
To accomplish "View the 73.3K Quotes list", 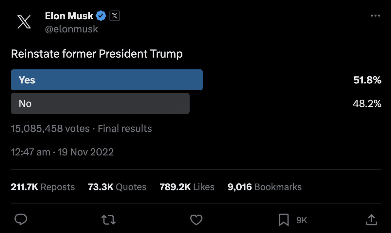I will [x=117, y=187].
